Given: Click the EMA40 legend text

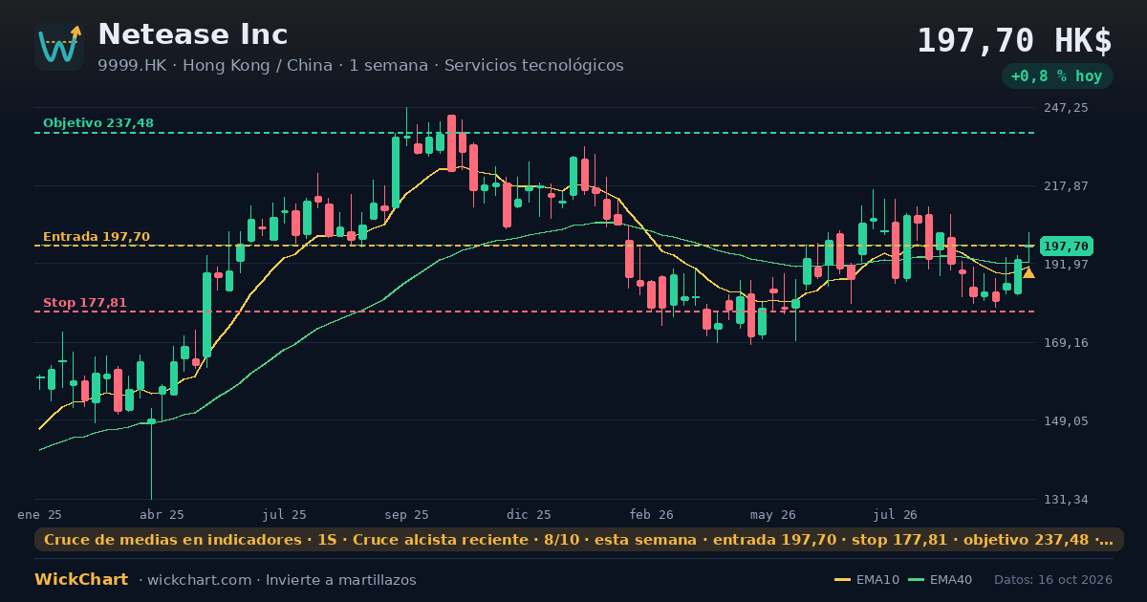Looking at the screenshot, I should 951,580.
